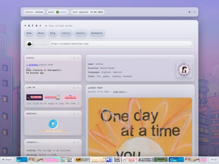219x164 pixels.
Task: Click the taskbar clock showing 19:57
Action: point(214,160)
